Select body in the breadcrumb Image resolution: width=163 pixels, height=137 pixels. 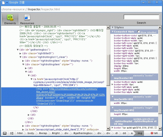(31, 133)
